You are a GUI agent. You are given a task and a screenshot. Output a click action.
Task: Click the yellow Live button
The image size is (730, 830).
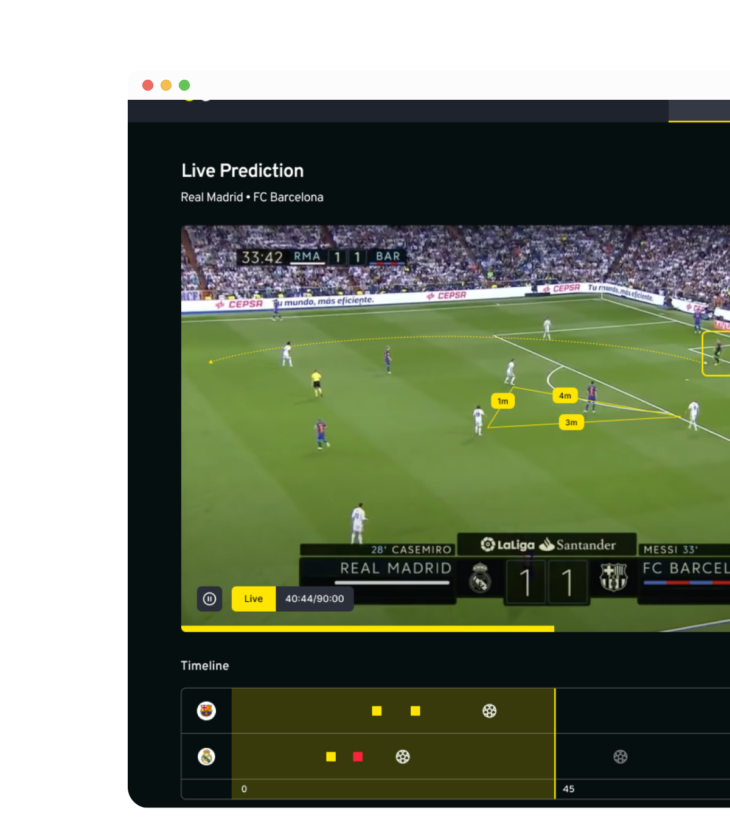coord(254,599)
